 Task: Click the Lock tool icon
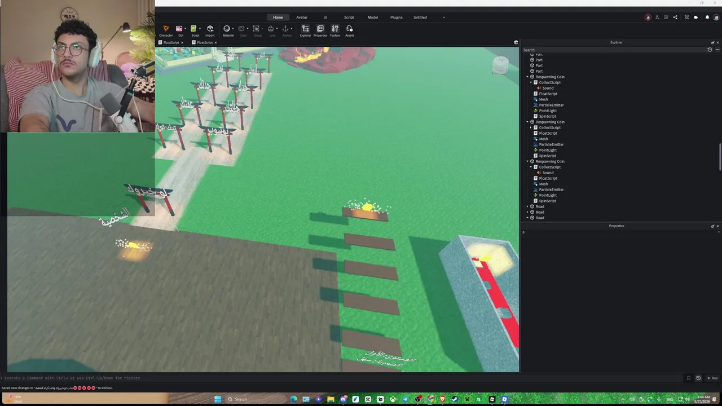[271, 29]
